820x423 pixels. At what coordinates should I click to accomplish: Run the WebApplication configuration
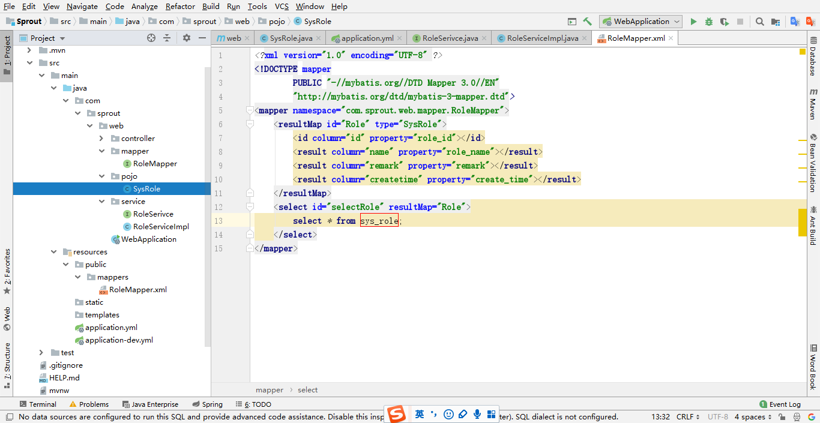pos(693,22)
